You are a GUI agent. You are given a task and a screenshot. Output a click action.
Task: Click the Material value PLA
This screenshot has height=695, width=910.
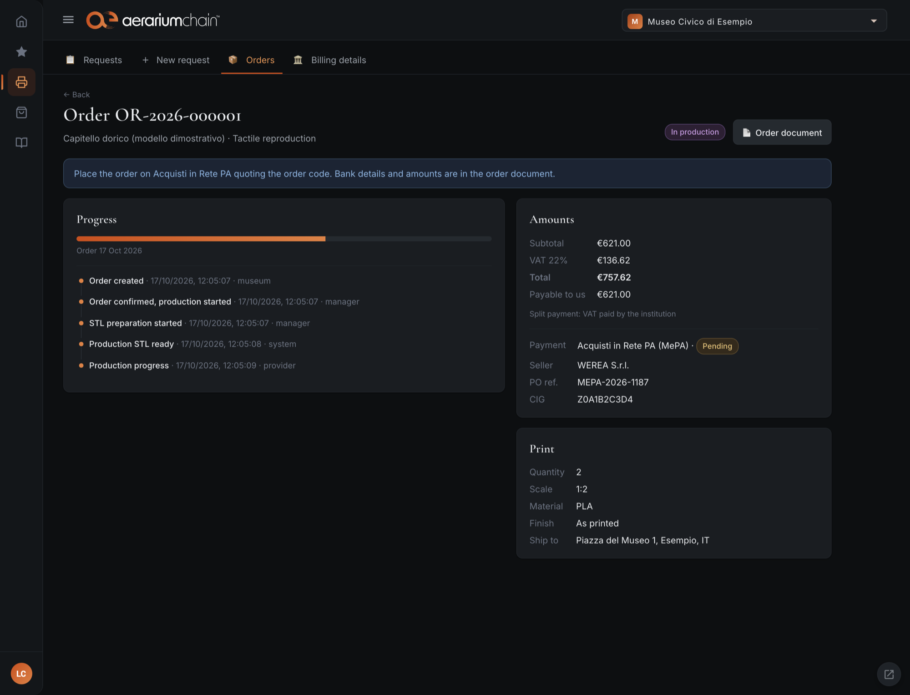pyautogui.click(x=584, y=506)
